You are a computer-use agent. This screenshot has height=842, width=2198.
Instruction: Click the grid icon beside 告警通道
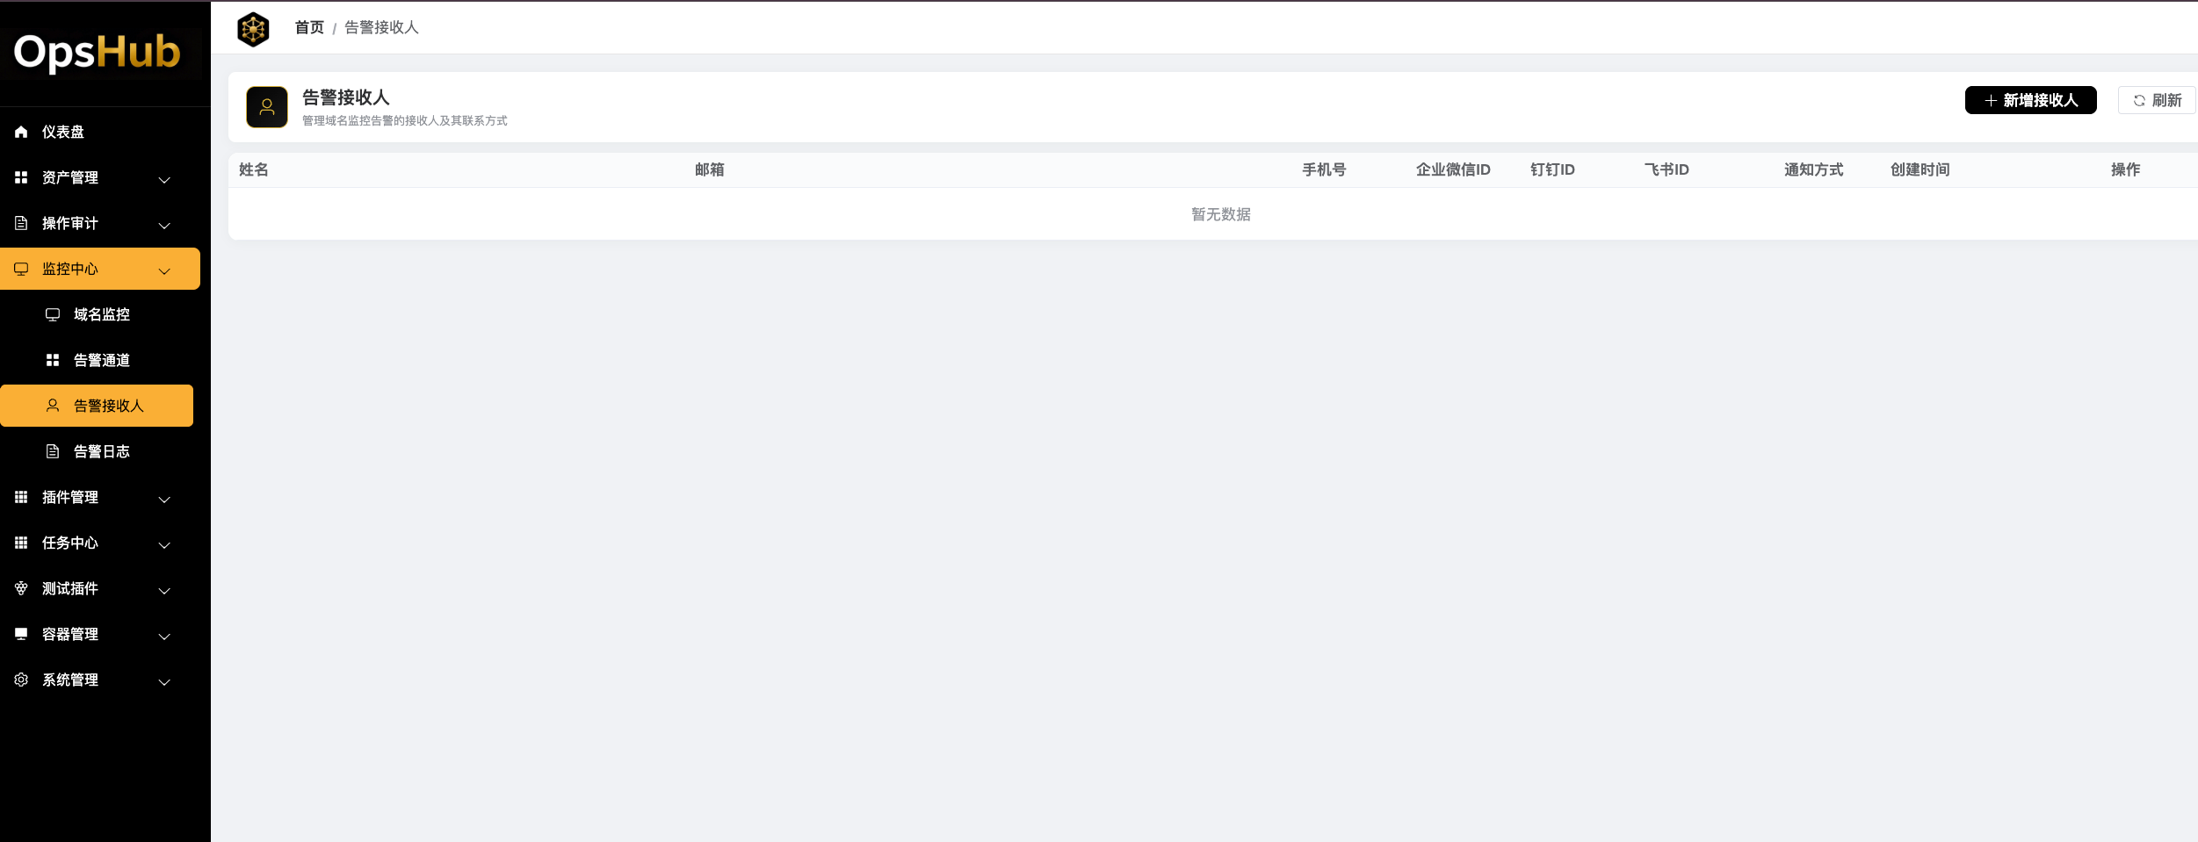(x=53, y=360)
